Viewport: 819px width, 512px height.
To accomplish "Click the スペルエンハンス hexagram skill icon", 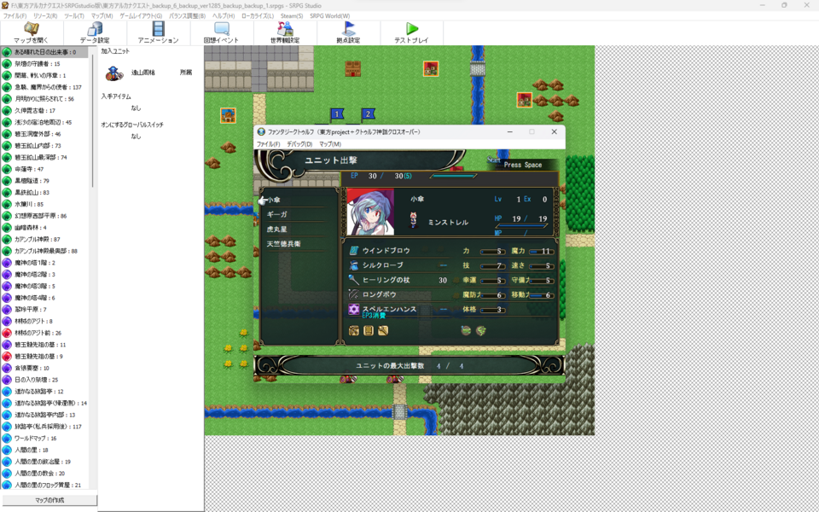I will coord(354,309).
